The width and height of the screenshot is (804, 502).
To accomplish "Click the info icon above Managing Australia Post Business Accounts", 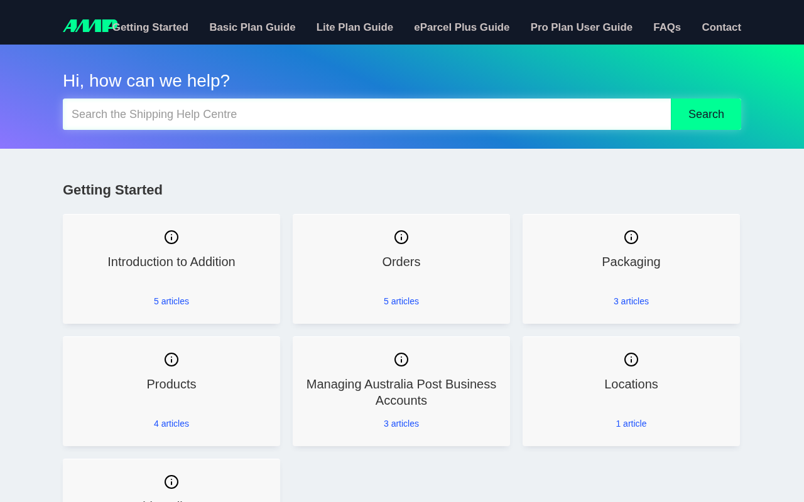I will (401, 360).
